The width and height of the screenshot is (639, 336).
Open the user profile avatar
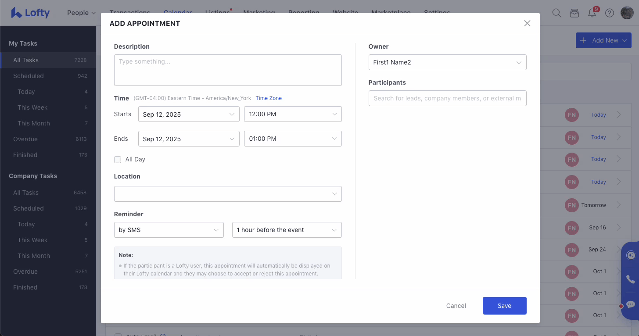(627, 13)
